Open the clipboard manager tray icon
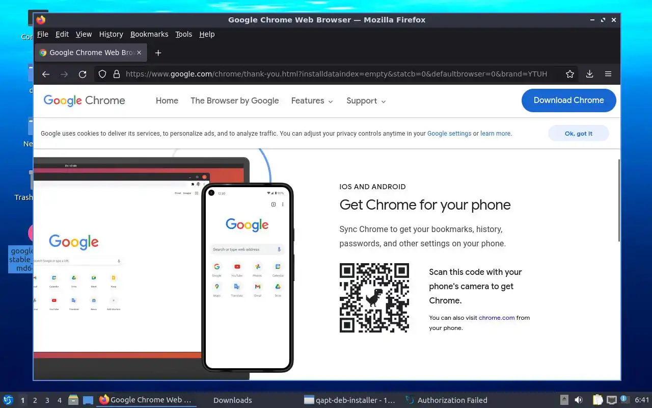Image resolution: width=652 pixels, height=408 pixels. (598, 400)
